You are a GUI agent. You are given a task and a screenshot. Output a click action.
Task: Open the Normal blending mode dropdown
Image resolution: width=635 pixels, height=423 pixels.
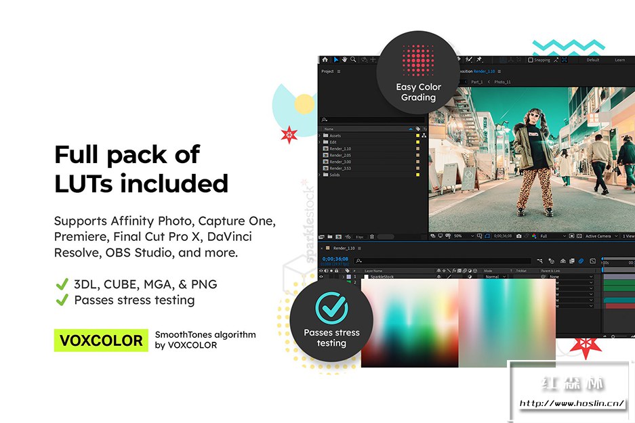495,277
